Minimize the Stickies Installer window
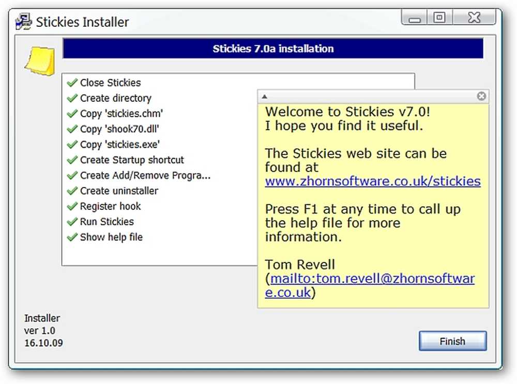This screenshot has height=384, width=517. tap(415, 17)
